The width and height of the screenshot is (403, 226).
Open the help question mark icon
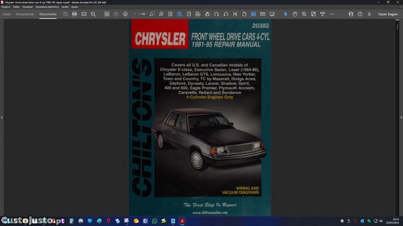[x=360, y=14]
